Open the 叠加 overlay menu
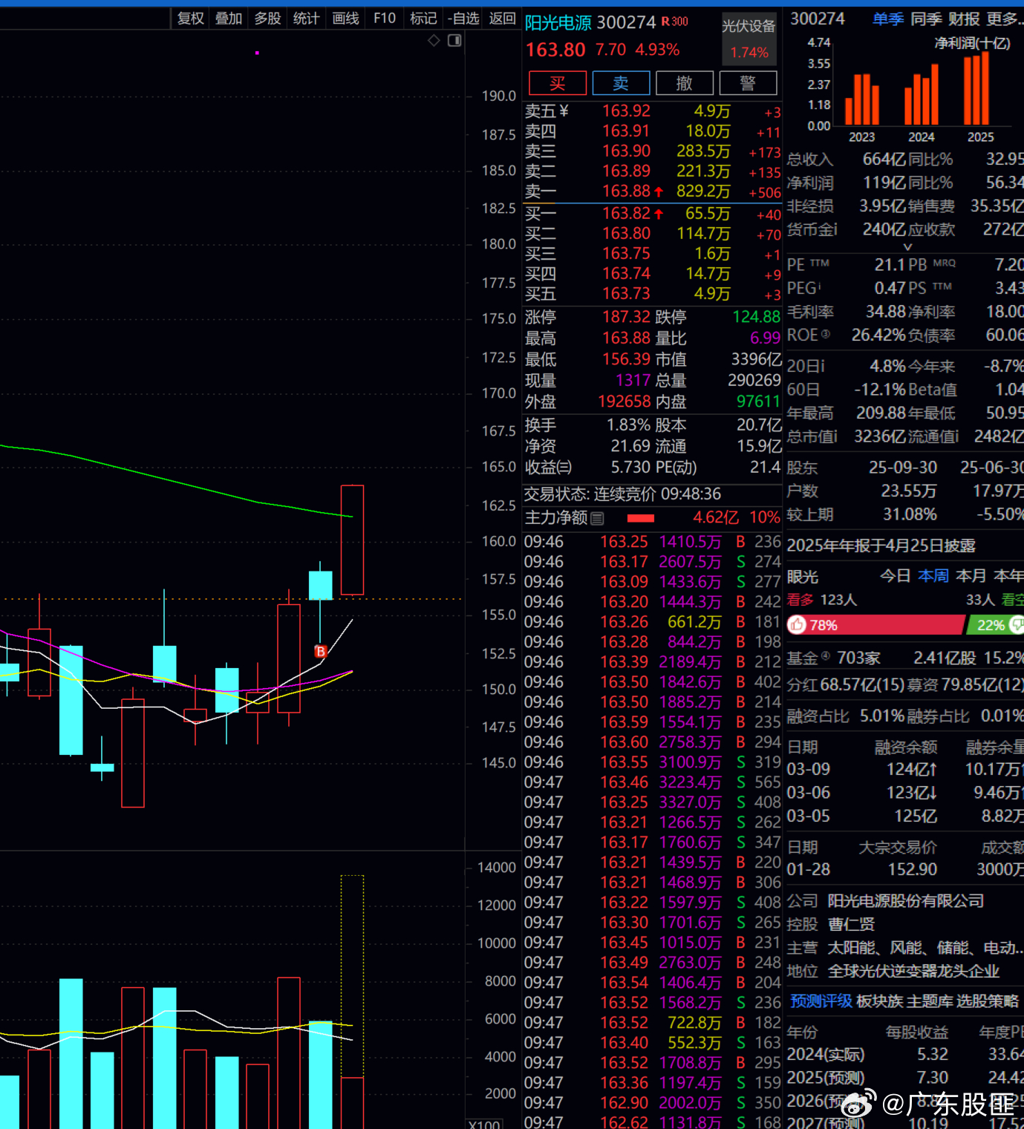This screenshot has height=1129, width=1024. [x=229, y=19]
